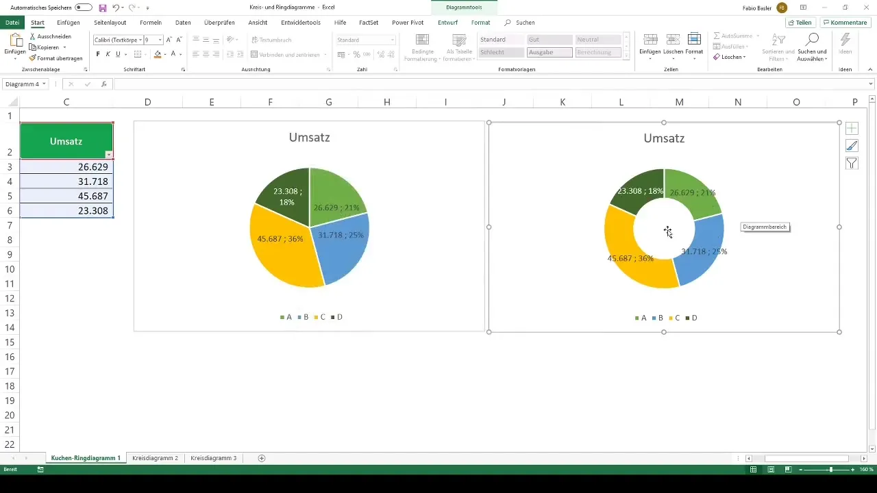The image size is (877, 493).
Task: Open the Entwurf chart tools tab
Action: 447,23
